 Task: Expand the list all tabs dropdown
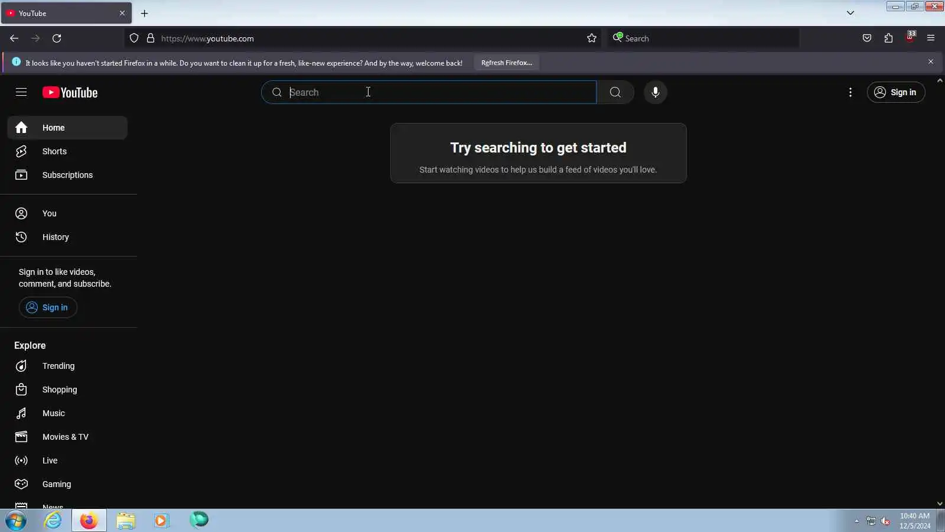pyautogui.click(x=850, y=13)
